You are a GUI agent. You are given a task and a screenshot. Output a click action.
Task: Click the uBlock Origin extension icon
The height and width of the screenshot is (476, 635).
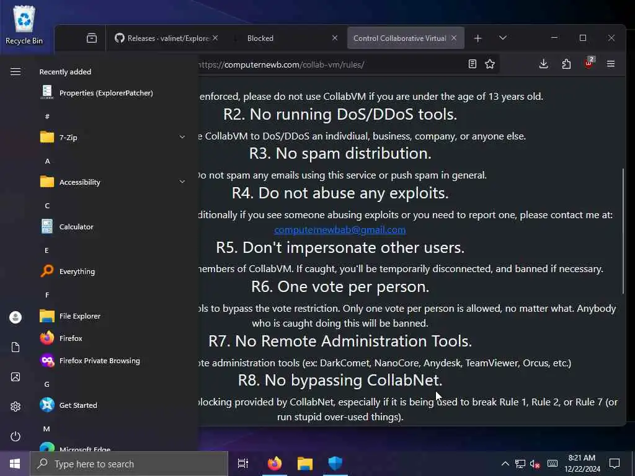(x=589, y=63)
